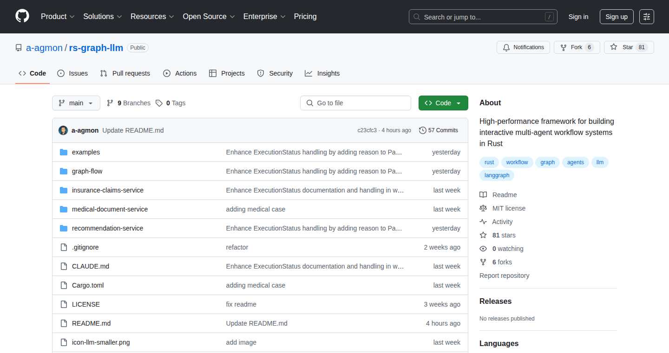
Task: Click the fork icon beside 6 forks
Action: point(483,262)
